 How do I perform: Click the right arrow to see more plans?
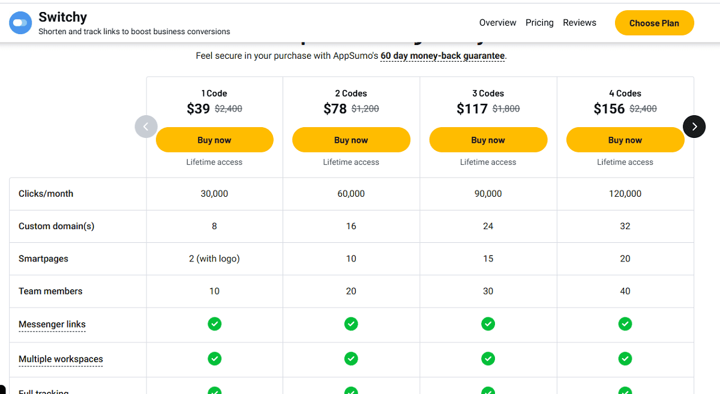[x=694, y=127]
